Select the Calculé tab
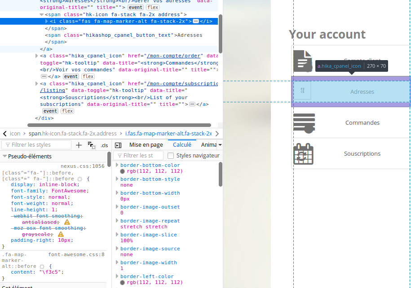 coord(182,145)
